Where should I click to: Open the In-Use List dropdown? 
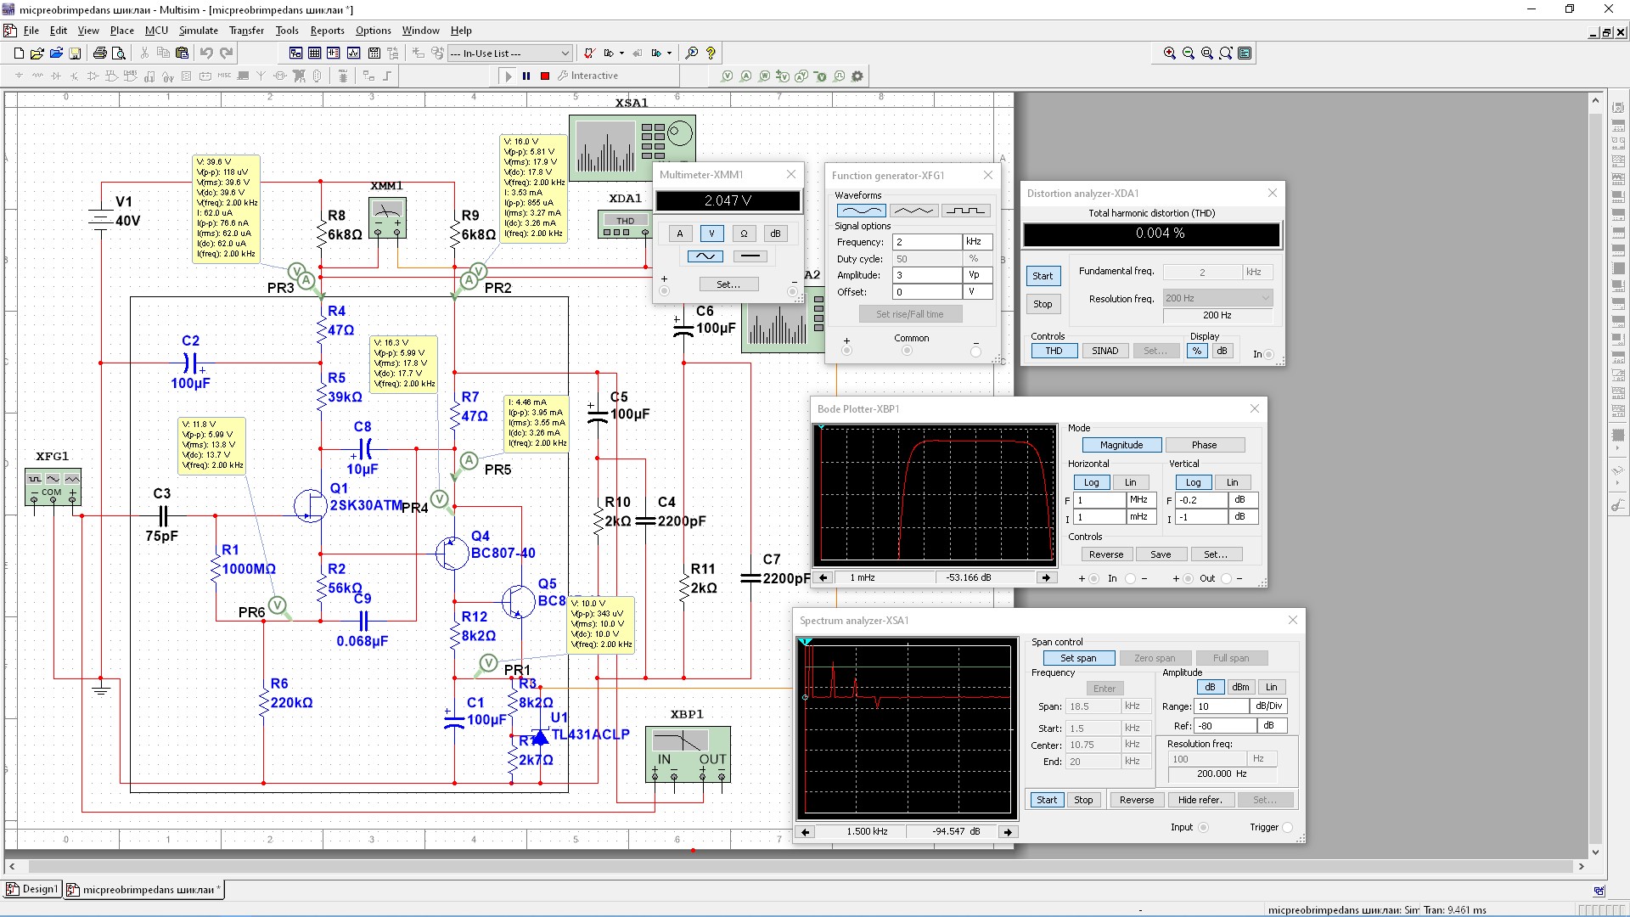(565, 53)
